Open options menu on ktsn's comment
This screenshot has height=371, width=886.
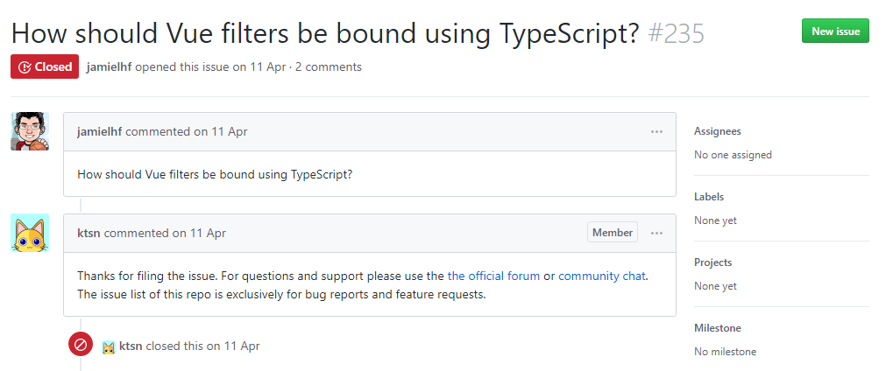tap(656, 233)
